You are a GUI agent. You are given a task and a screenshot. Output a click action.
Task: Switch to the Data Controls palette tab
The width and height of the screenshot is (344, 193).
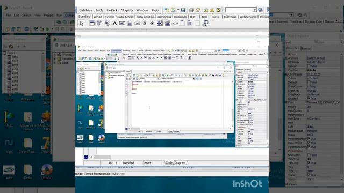(x=145, y=17)
